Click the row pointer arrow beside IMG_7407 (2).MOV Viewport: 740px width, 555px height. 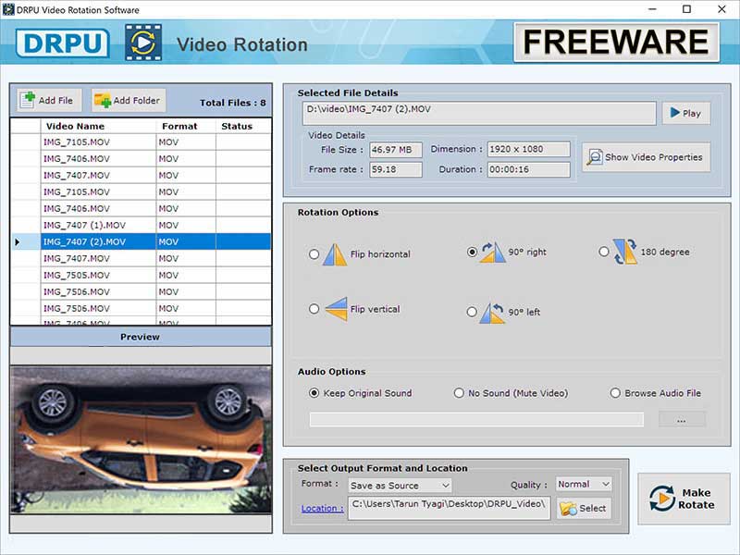pyautogui.click(x=18, y=242)
